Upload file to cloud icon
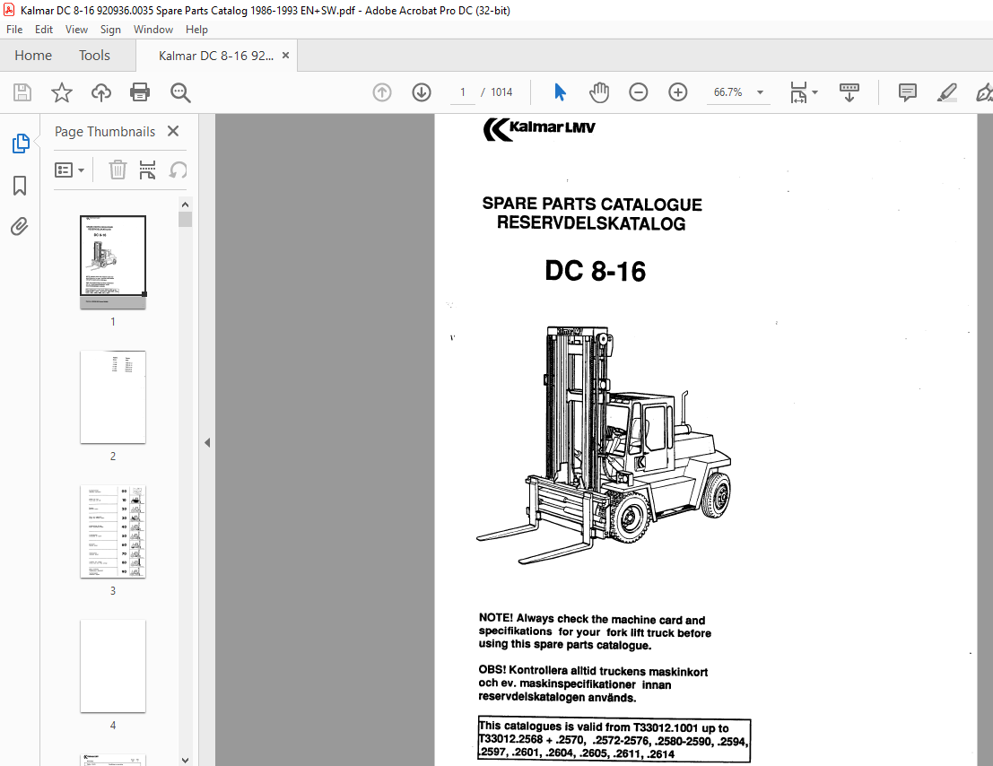The image size is (993, 766). click(100, 92)
